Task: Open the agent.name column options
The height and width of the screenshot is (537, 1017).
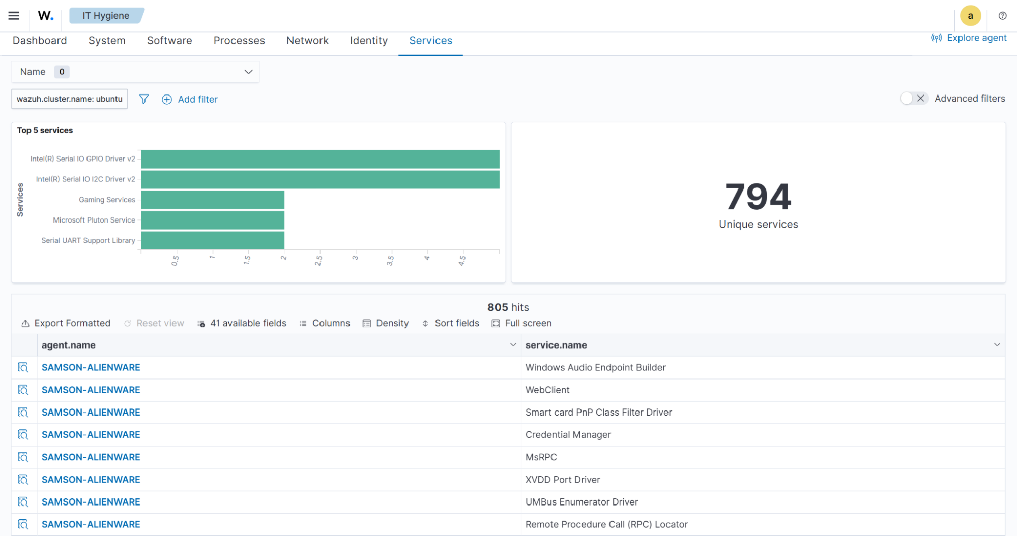Action: coord(513,344)
